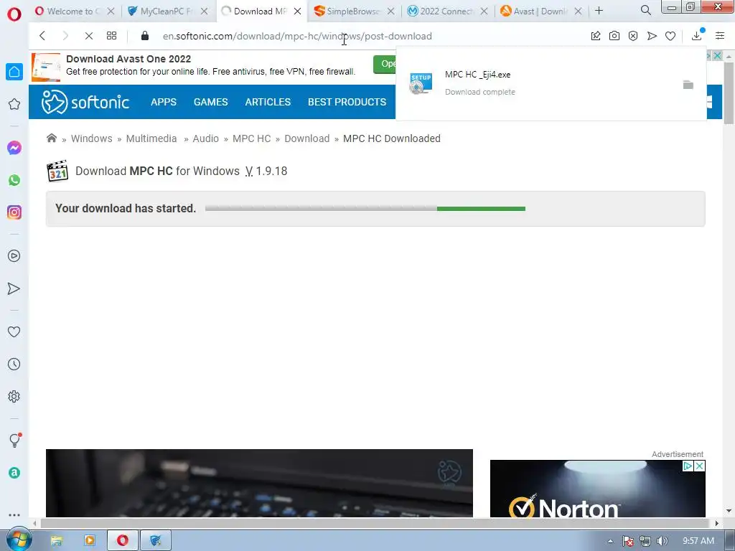Image resolution: width=735 pixels, height=551 pixels.
Task: Close the MyCleanPC tab
Action: pyautogui.click(x=204, y=11)
